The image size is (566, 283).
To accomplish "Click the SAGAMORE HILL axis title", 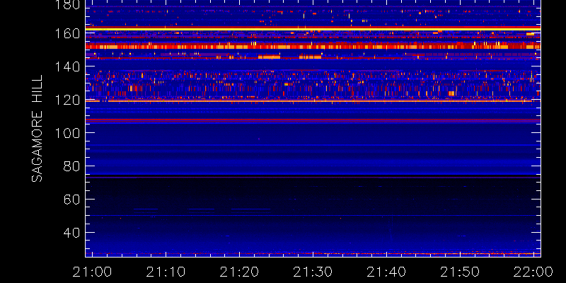I will 37,128.
